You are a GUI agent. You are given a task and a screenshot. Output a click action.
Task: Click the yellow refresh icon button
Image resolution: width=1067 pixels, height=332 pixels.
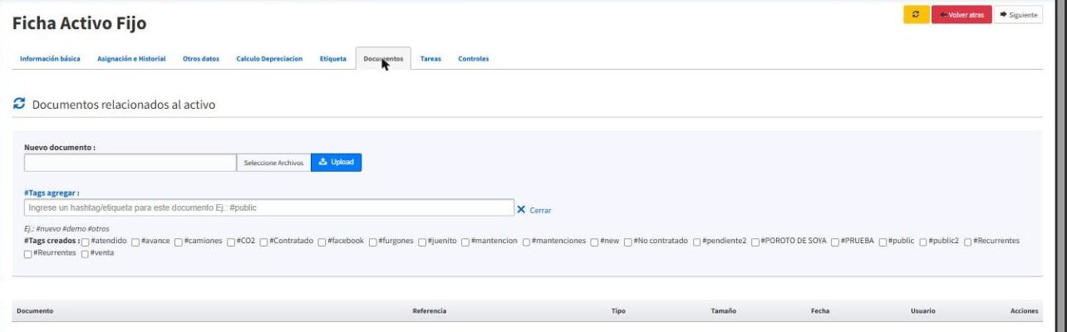[916, 15]
